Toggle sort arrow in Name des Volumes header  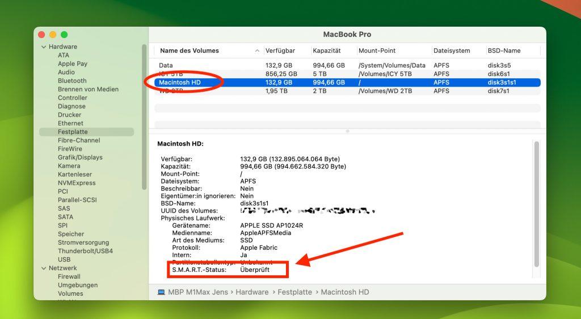257,50
